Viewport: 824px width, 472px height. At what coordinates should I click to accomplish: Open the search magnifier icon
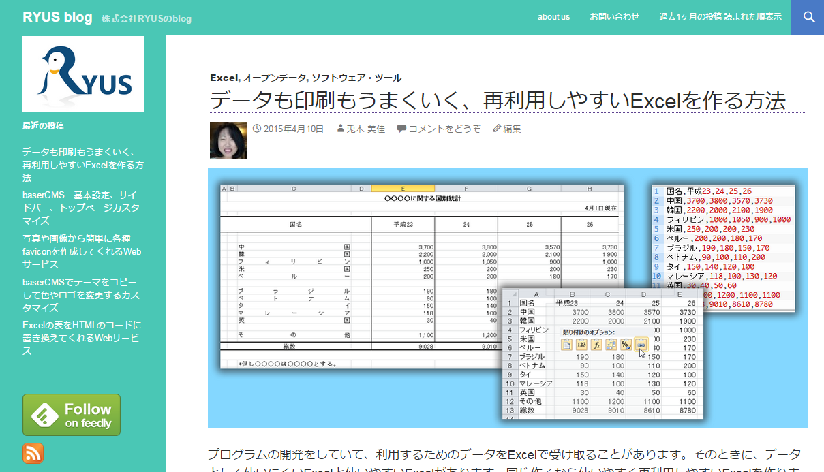[x=808, y=17]
